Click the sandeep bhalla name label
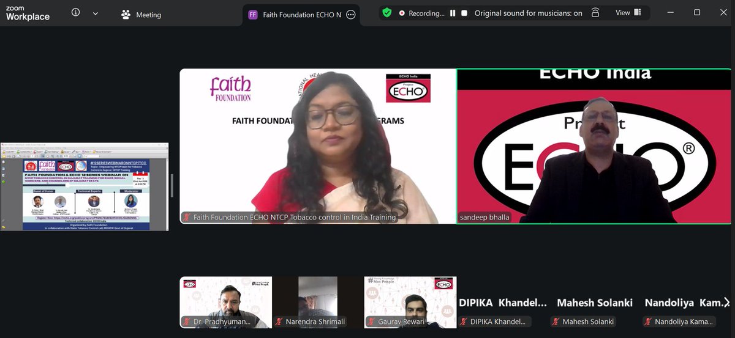The width and height of the screenshot is (735, 338). coord(483,217)
